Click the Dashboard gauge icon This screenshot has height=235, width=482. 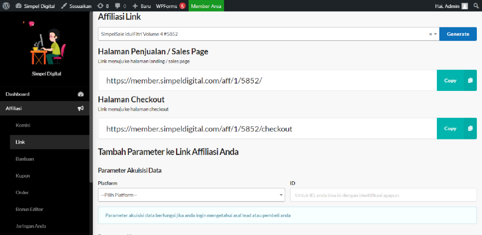click(x=81, y=94)
